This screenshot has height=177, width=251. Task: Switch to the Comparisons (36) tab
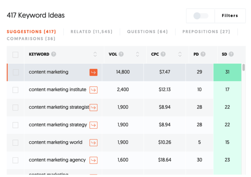[x=31, y=39]
